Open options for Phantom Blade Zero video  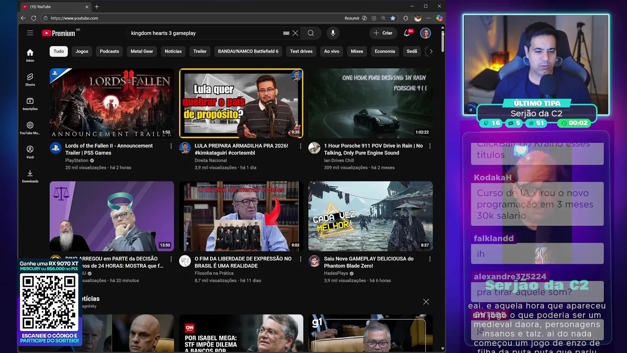[x=430, y=259]
